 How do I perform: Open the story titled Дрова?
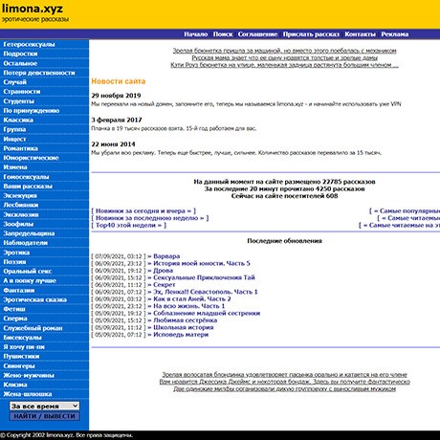(163, 271)
